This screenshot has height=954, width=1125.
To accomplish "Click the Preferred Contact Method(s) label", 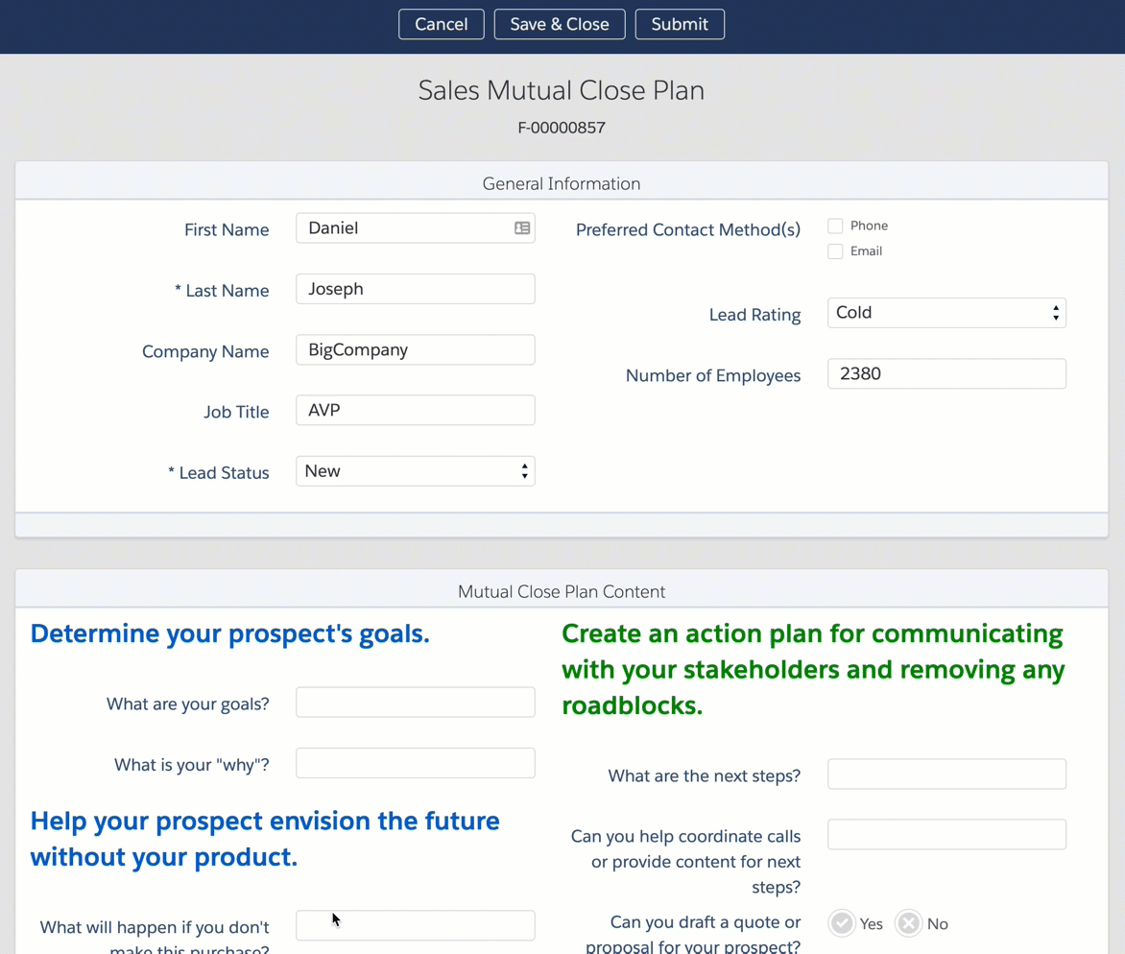I will point(688,229).
